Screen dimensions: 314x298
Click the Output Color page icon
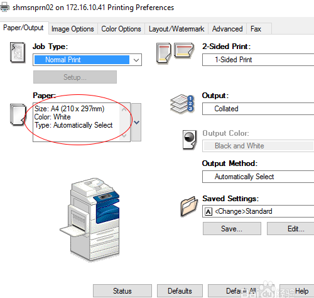point(190,140)
